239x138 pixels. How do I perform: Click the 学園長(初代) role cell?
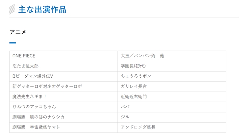click(x=133, y=66)
